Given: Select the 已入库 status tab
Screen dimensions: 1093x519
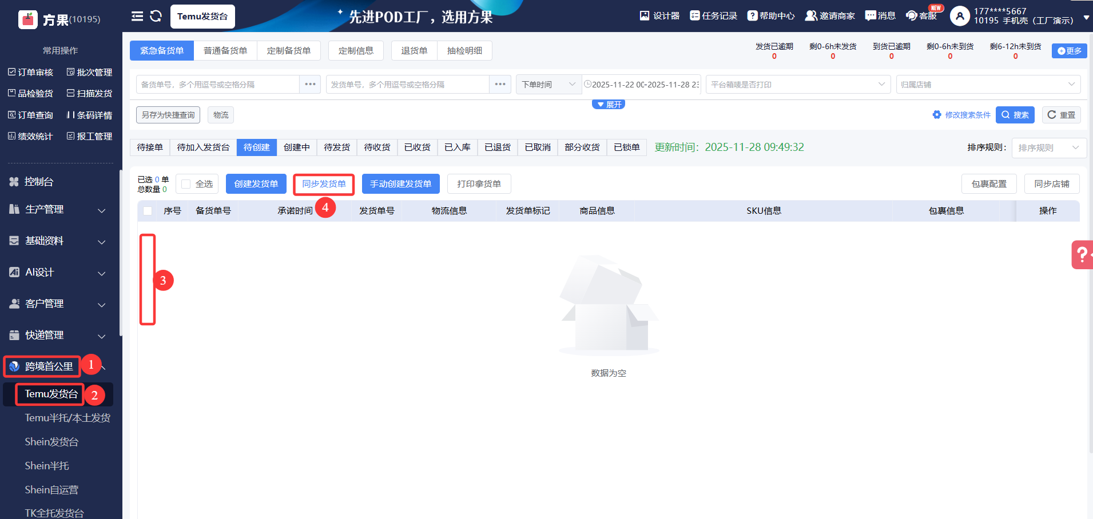Looking at the screenshot, I should [x=458, y=147].
